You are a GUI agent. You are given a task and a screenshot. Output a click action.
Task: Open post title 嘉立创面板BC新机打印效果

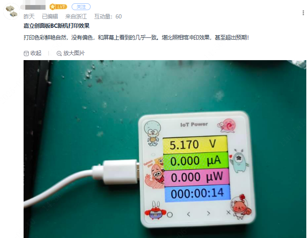pyautogui.click(x=56, y=26)
